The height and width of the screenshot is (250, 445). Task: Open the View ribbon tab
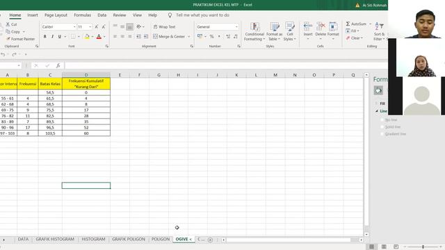137,15
